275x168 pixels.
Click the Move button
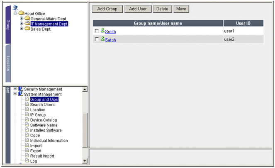point(181,9)
